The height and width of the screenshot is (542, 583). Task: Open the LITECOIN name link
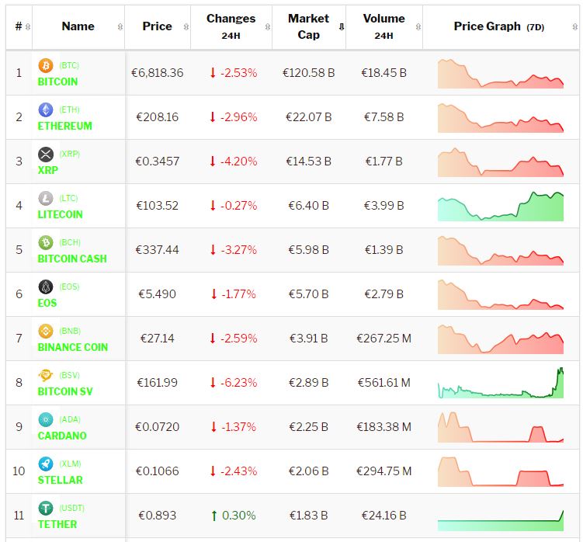click(x=61, y=214)
